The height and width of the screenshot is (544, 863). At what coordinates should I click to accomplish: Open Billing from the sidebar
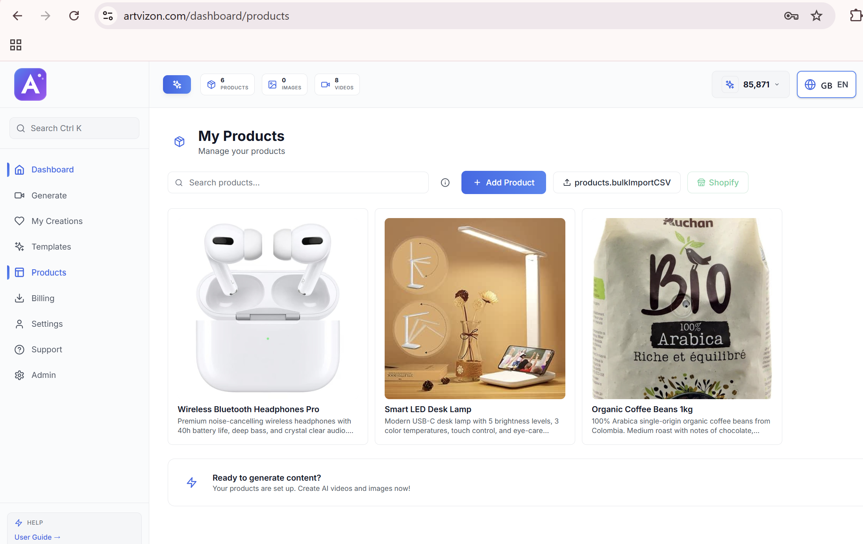43,298
